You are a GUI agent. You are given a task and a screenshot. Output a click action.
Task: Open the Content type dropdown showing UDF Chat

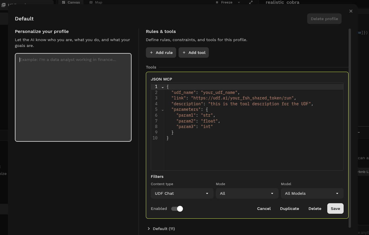pos(182,193)
